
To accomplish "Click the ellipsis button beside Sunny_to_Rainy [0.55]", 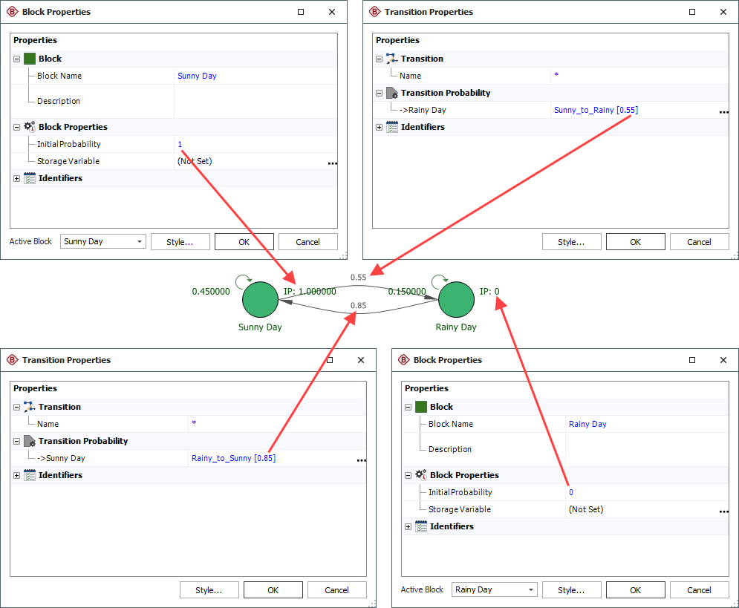I will (723, 111).
